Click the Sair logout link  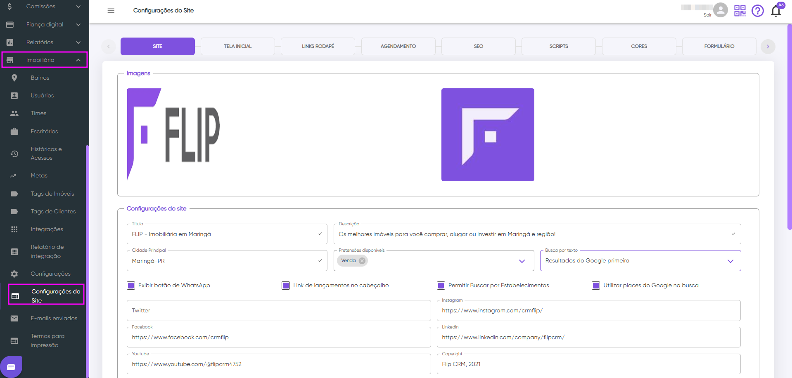(x=707, y=15)
